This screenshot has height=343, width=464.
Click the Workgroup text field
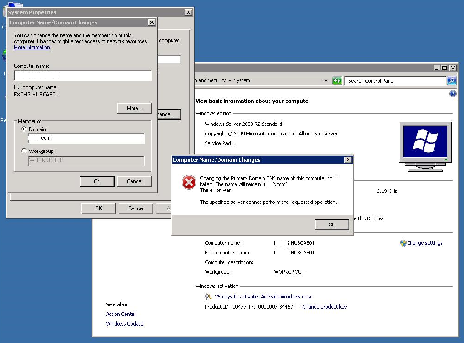point(86,160)
